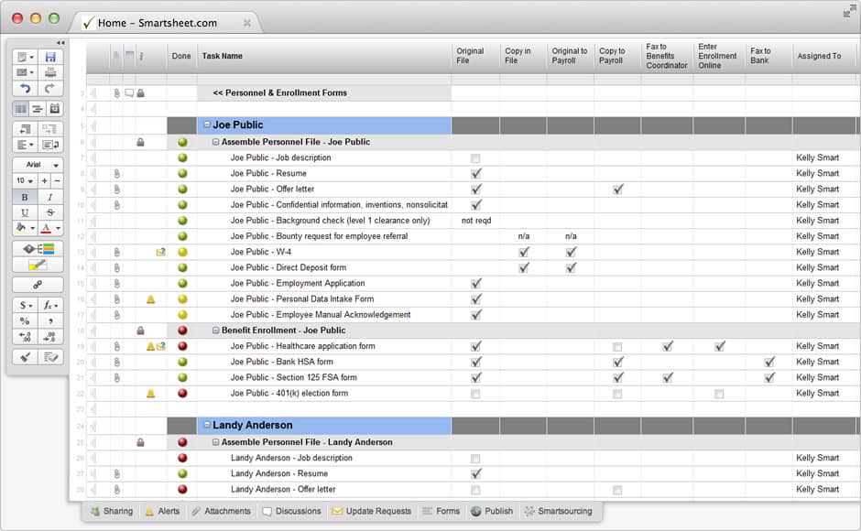Collapse Benefit Enrollment - Joe Public group
861x531 pixels.
[216, 331]
